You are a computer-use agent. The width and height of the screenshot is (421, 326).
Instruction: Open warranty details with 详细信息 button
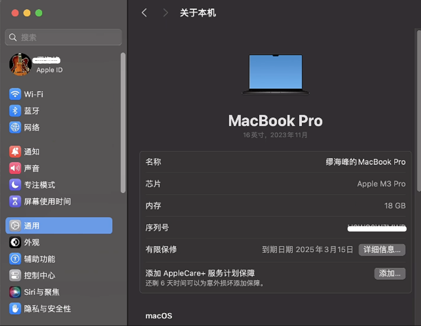click(382, 250)
